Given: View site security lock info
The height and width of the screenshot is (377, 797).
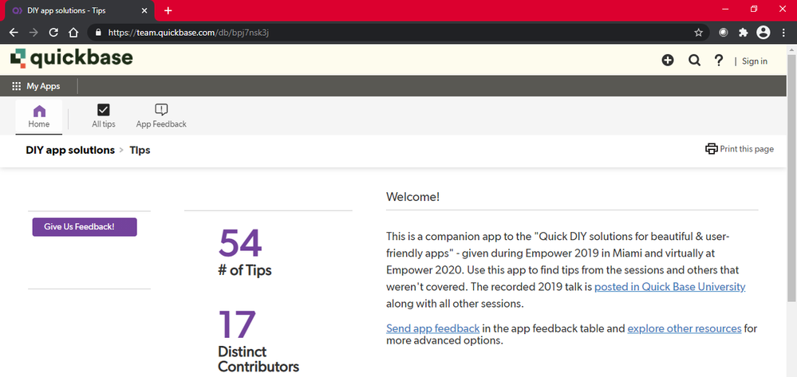Looking at the screenshot, I should pyautogui.click(x=98, y=33).
